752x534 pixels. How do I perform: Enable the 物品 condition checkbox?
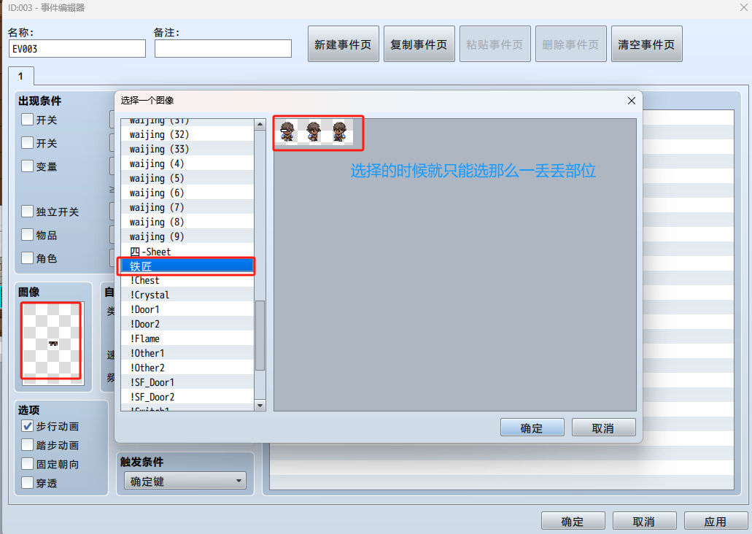tap(27, 235)
